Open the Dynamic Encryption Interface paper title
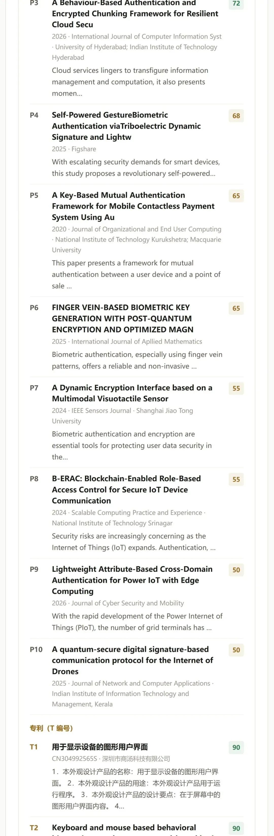This screenshot has height=836, width=274. click(132, 393)
